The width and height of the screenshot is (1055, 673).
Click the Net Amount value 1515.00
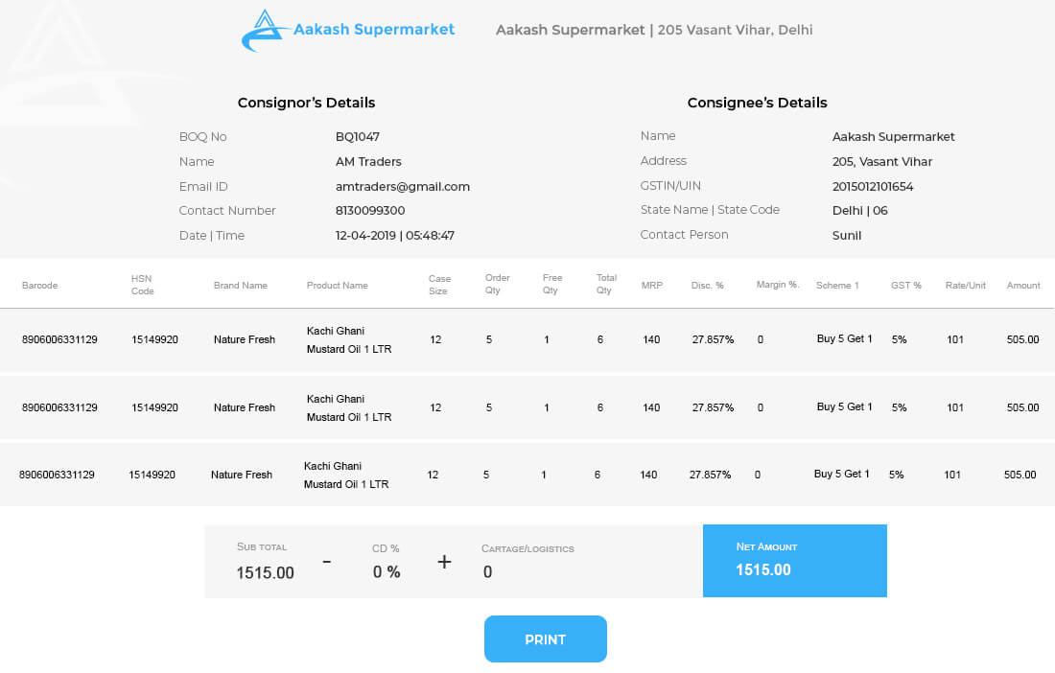(x=763, y=570)
